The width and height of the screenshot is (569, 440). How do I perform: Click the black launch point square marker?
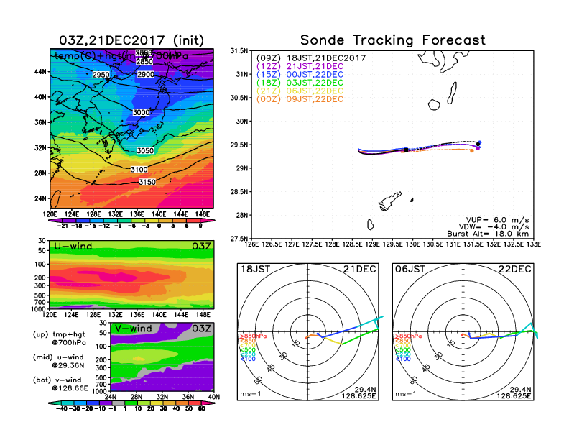(407, 150)
